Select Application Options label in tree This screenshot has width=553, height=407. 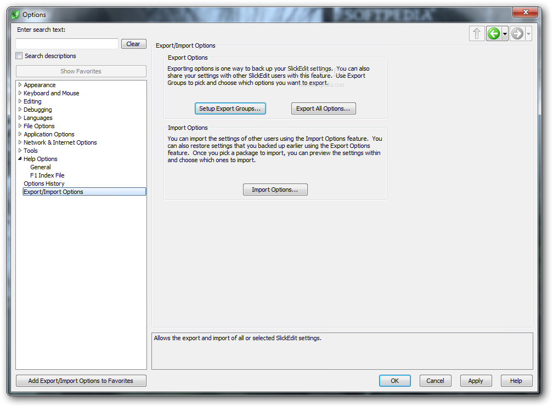(x=49, y=134)
